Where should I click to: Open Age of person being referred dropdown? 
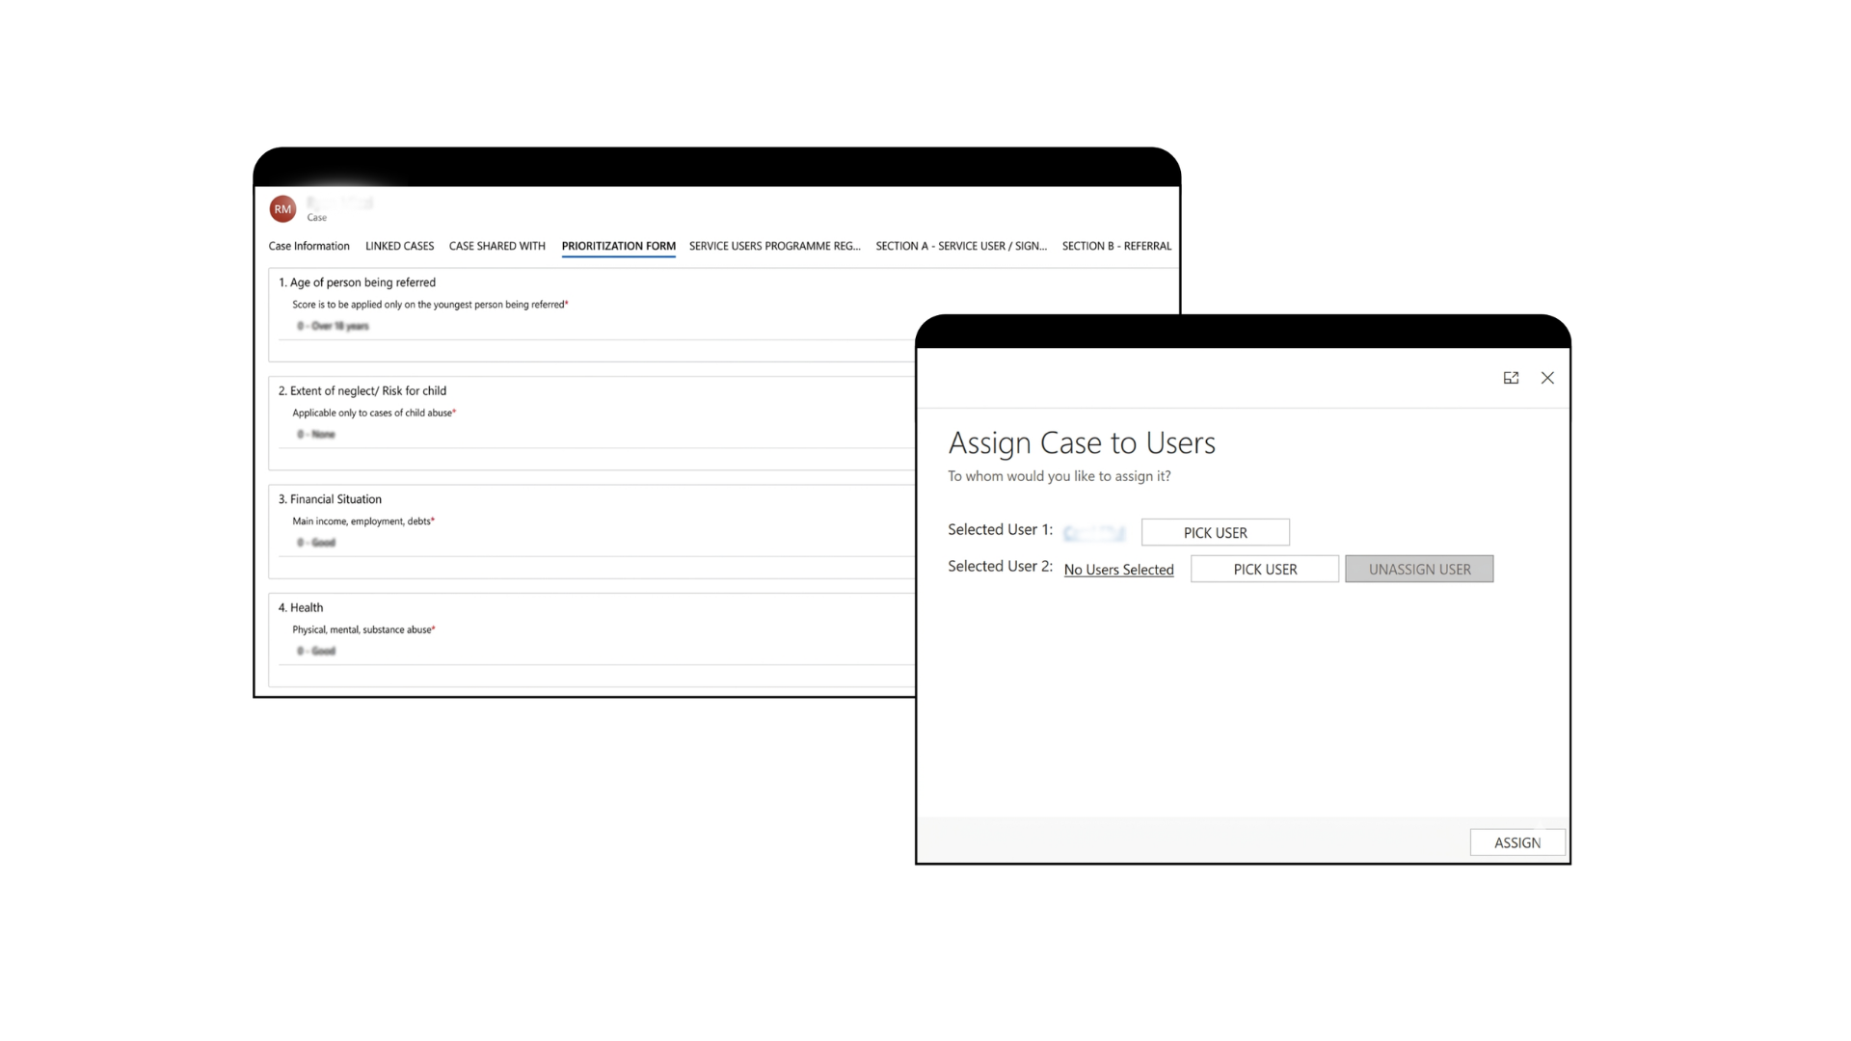pyautogui.click(x=598, y=326)
